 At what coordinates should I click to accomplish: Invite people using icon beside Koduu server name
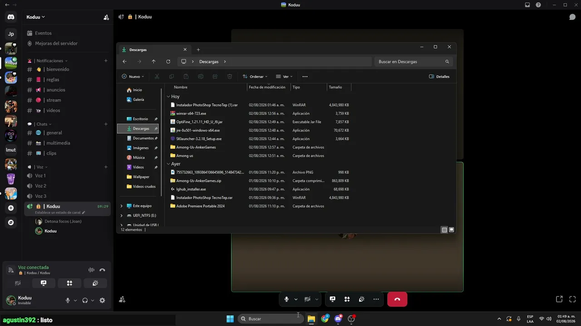click(106, 17)
